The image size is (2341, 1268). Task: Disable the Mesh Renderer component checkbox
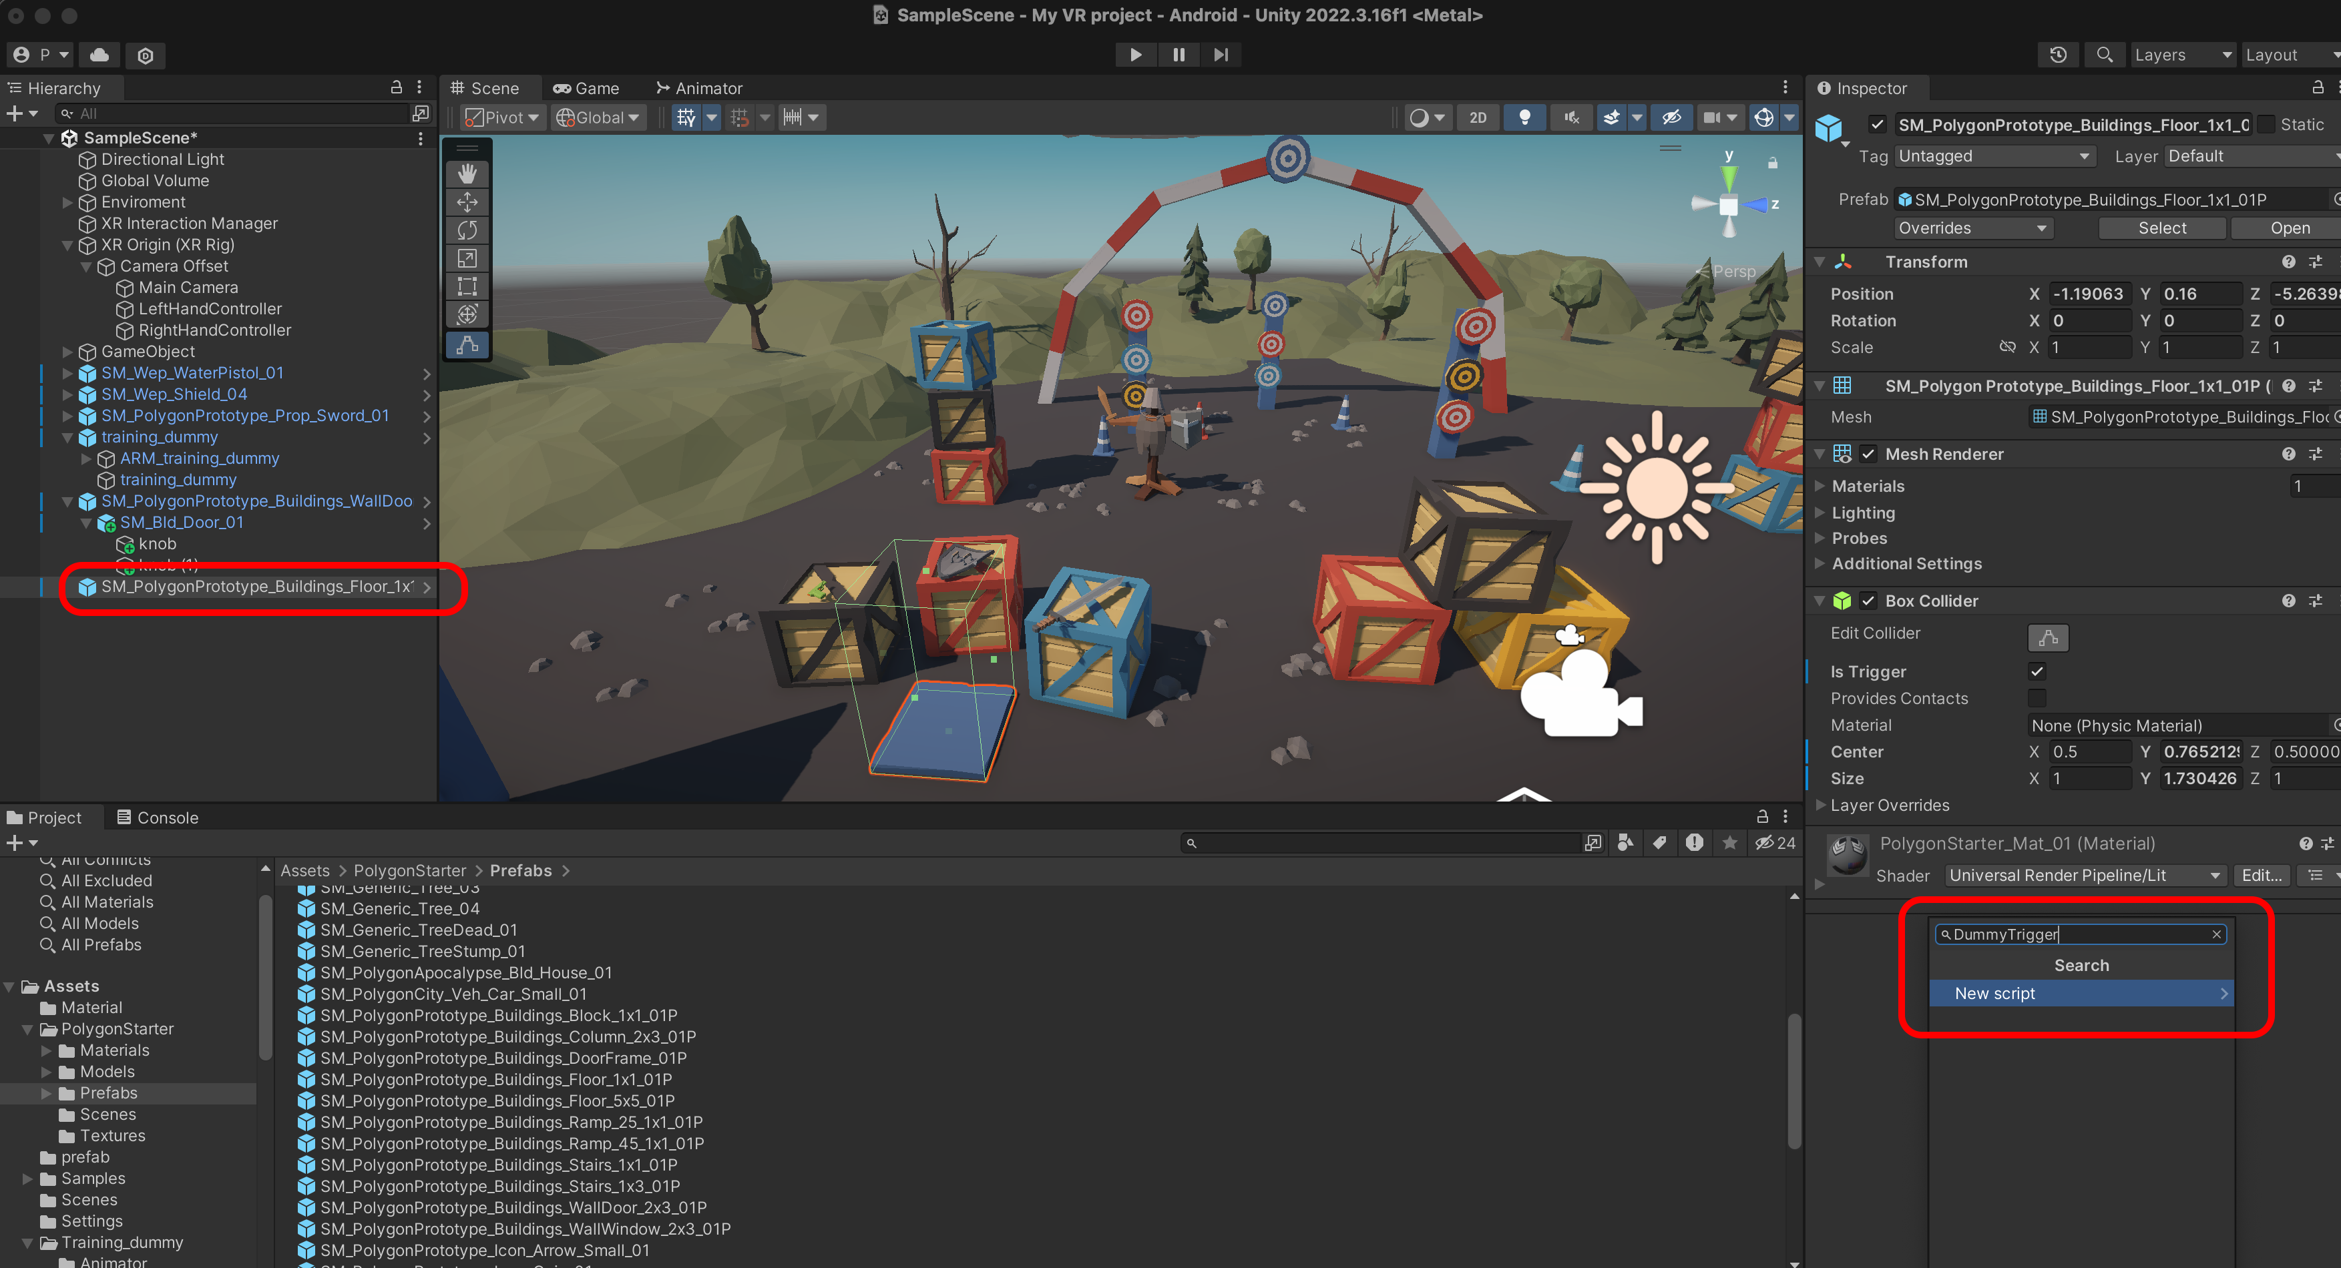tap(1868, 454)
